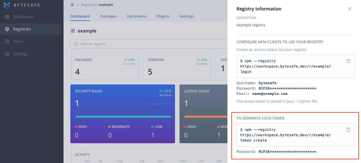This screenshot has width=361, height=163.
Task: Click the Registries layers icon in sidebar
Action: pos(7,29)
